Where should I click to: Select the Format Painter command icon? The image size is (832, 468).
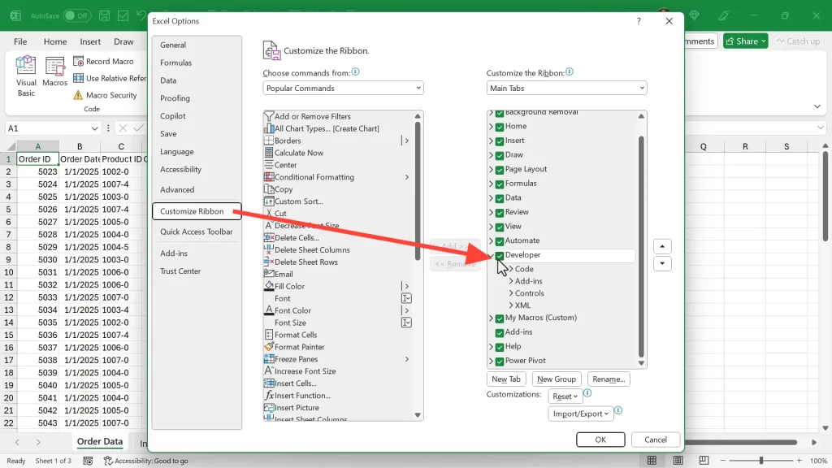pyautogui.click(x=269, y=347)
